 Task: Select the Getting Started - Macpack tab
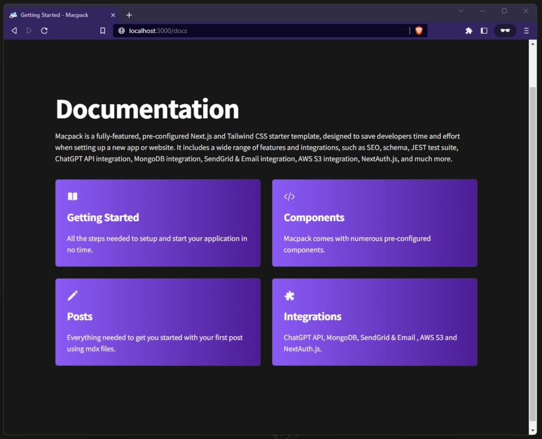point(62,15)
